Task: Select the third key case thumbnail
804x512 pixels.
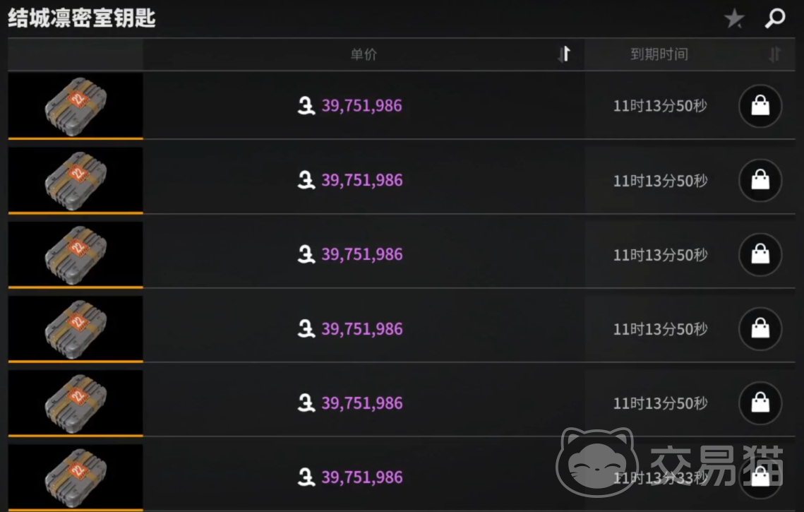Action: (76, 254)
